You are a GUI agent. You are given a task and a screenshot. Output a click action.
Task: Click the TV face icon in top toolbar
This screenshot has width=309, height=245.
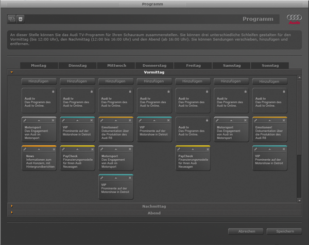click(21, 19)
